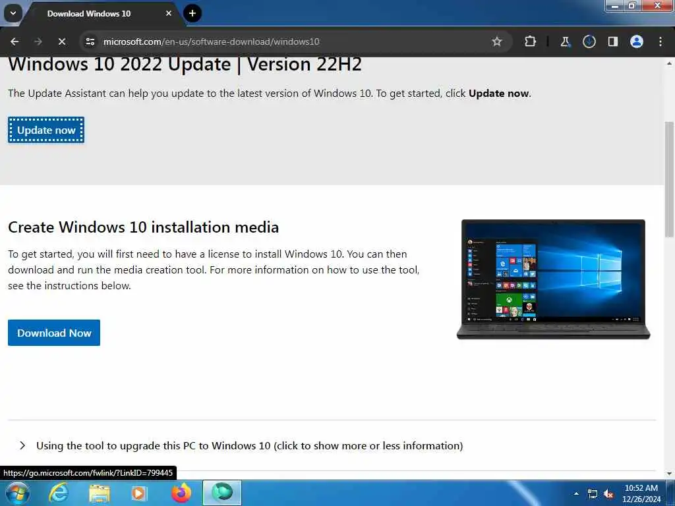Open Chrome's three-dot menu
Screen dimensions: 675x506
tap(660, 42)
